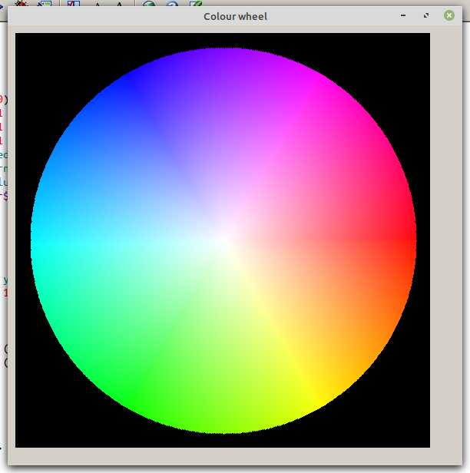Viewport: 470px width, 473px height.
Task: Pick white at the wheel's center
Action: click(223, 242)
